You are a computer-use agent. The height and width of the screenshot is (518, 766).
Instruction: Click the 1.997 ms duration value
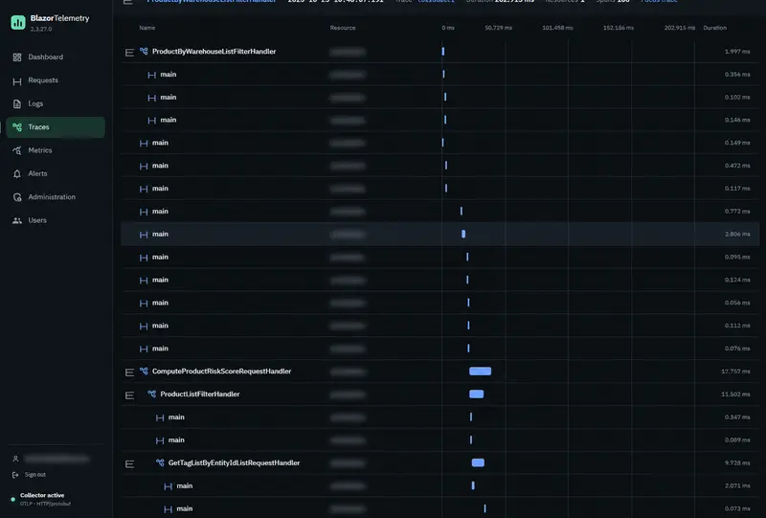[737, 52]
